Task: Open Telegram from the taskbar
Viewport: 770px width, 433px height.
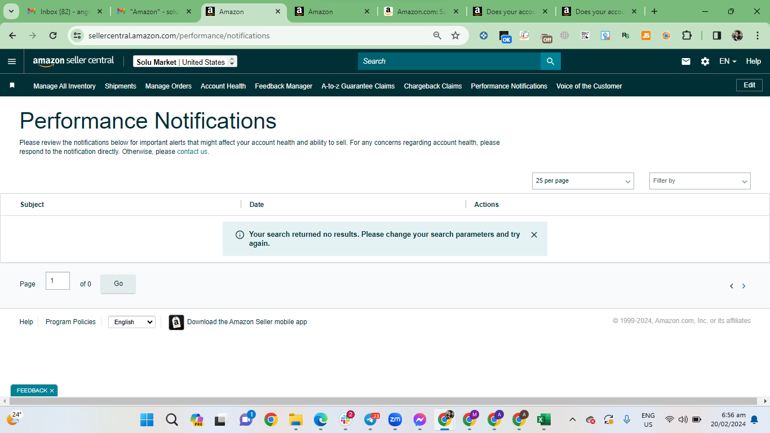Action: tap(370, 419)
